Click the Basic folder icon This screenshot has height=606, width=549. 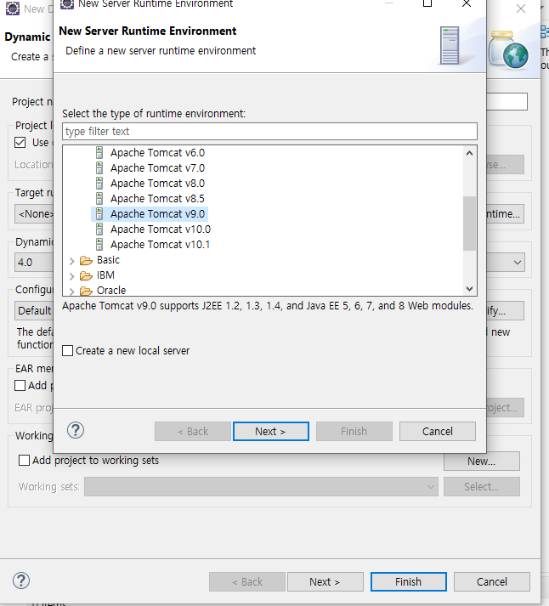(x=86, y=260)
